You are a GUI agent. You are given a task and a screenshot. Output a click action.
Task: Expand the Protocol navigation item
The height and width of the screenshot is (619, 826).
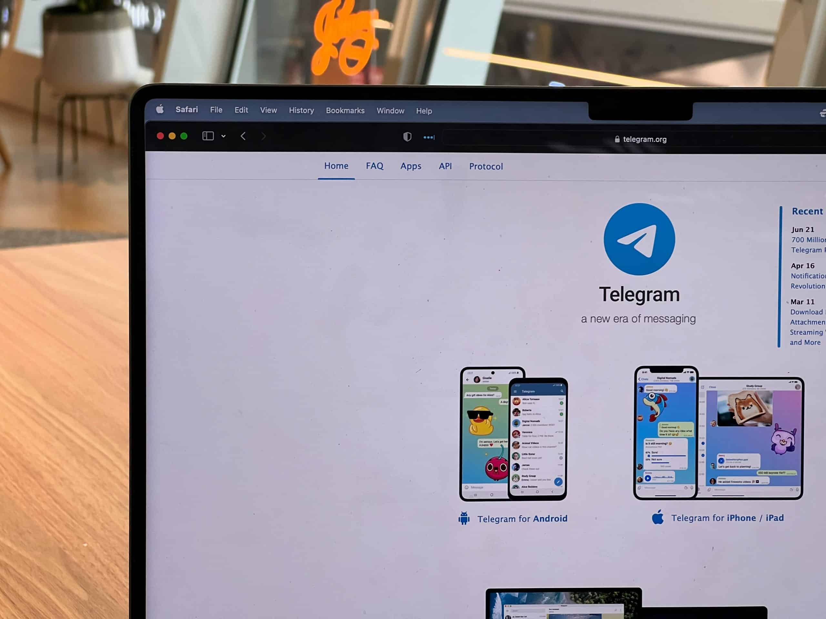(x=486, y=166)
